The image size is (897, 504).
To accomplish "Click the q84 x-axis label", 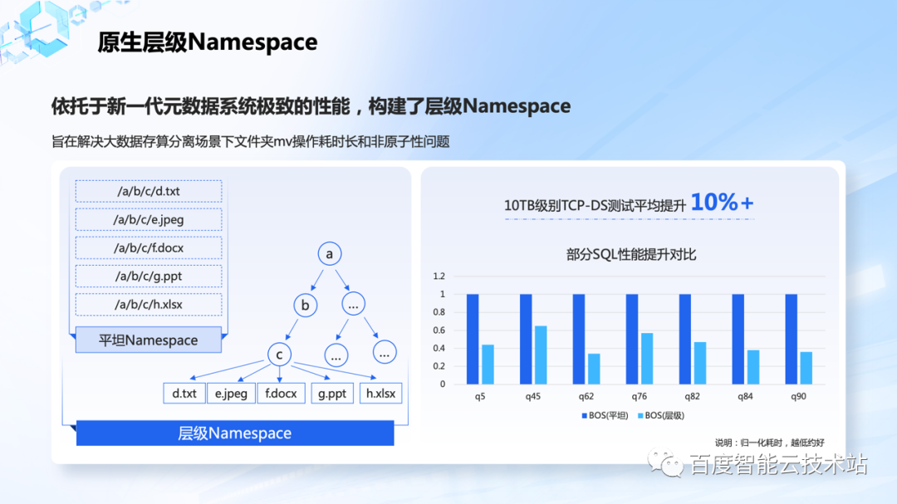I will (x=745, y=396).
